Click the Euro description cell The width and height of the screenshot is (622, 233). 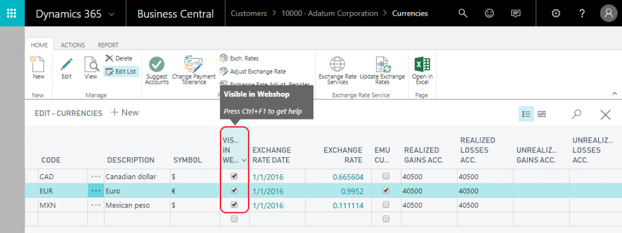coord(137,191)
